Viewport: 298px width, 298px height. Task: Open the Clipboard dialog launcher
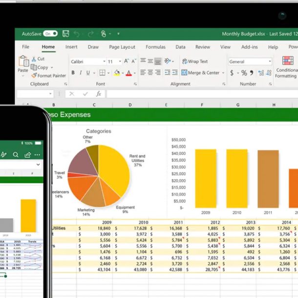pyautogui.click(x=66, y=84)
